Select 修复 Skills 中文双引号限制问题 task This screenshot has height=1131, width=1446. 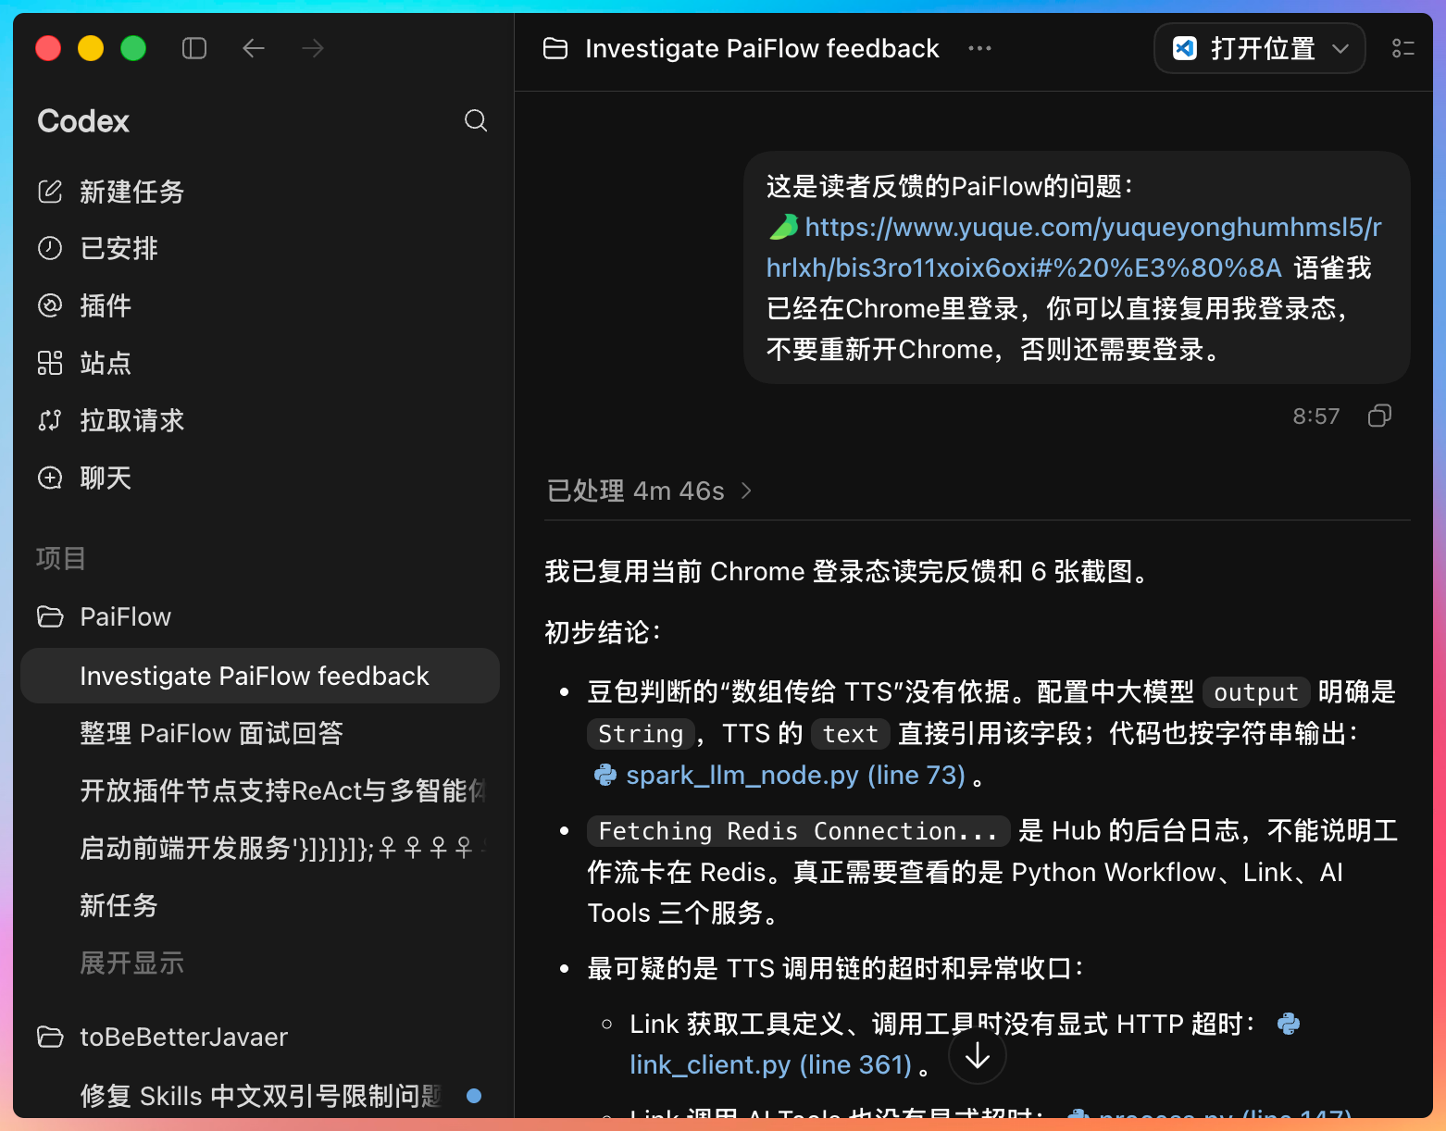click(x=260, y=1096)
